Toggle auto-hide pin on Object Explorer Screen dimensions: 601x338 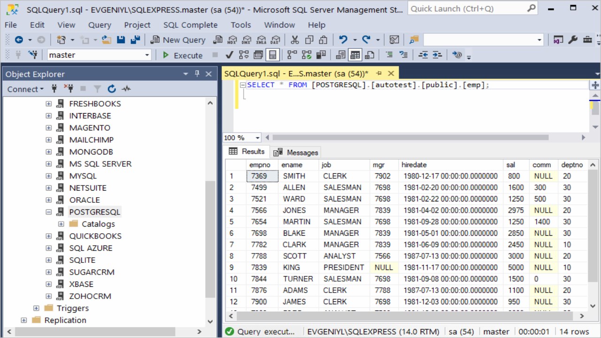tap(197, 74)
